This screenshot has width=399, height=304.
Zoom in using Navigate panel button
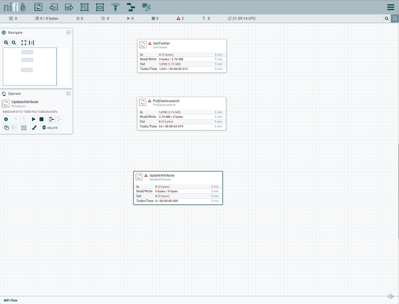[6, 43]
